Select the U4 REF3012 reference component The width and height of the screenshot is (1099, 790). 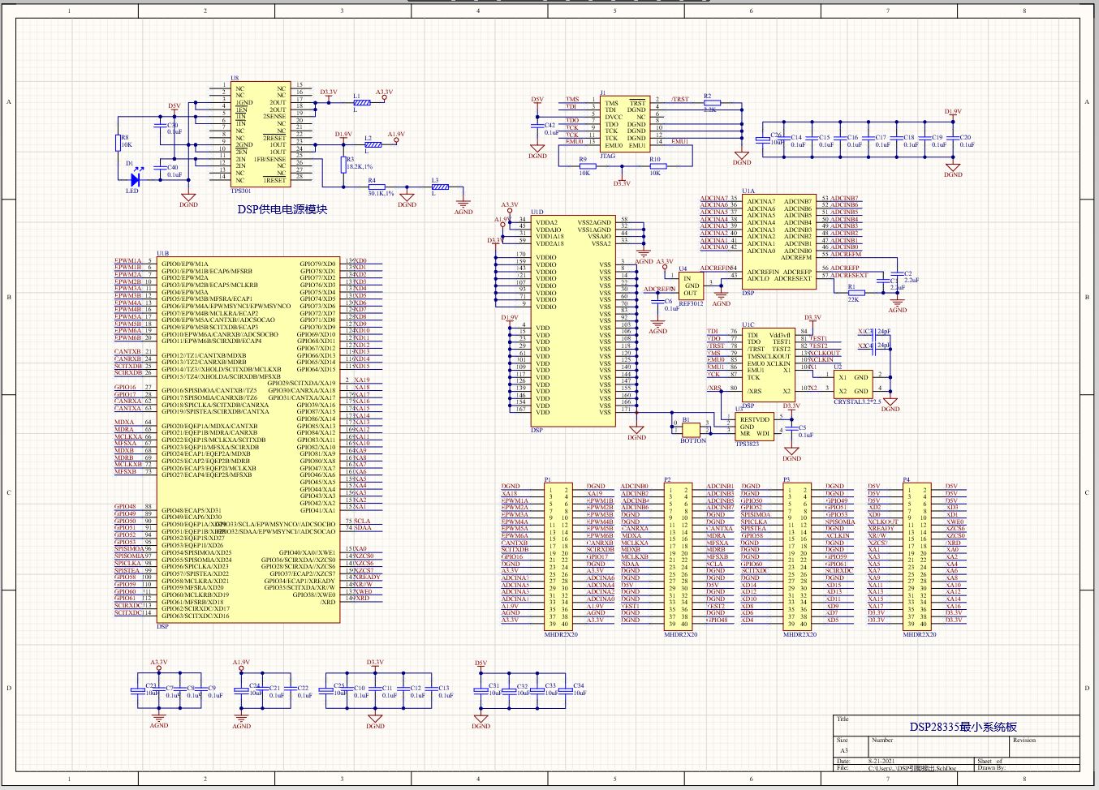(x=692, y=286)
